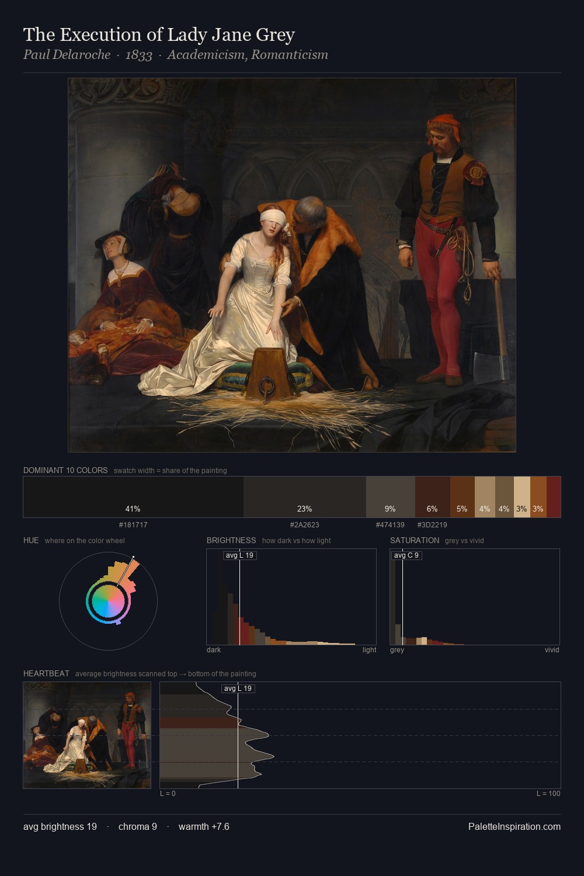
Task: Click the DOMINANT 10 COLORS heading
Action: [65, 470]
